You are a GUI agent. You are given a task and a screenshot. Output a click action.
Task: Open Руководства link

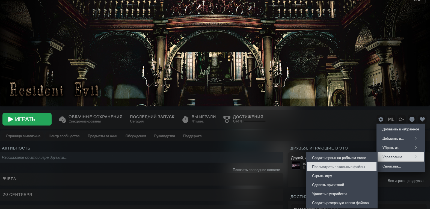click(x=164, y=136)
